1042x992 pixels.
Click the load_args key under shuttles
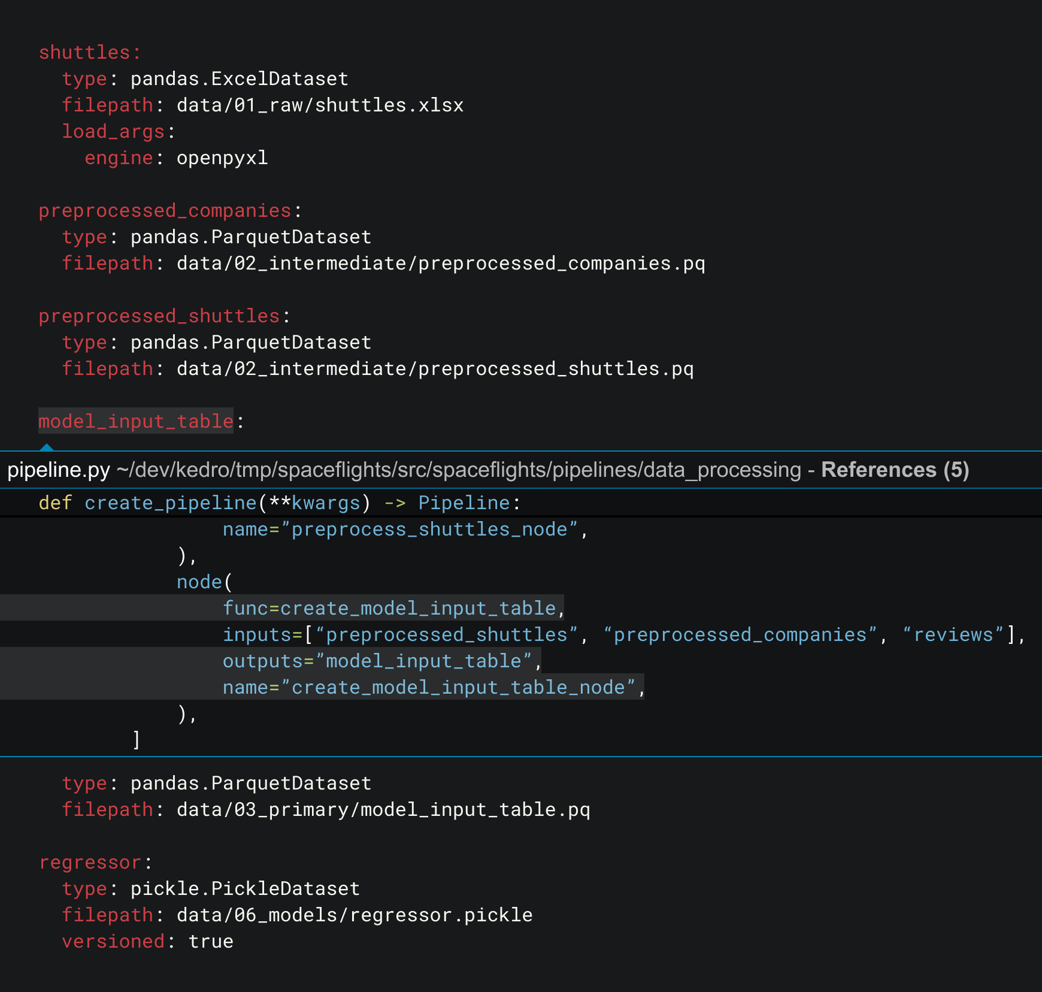coord(114,131)
